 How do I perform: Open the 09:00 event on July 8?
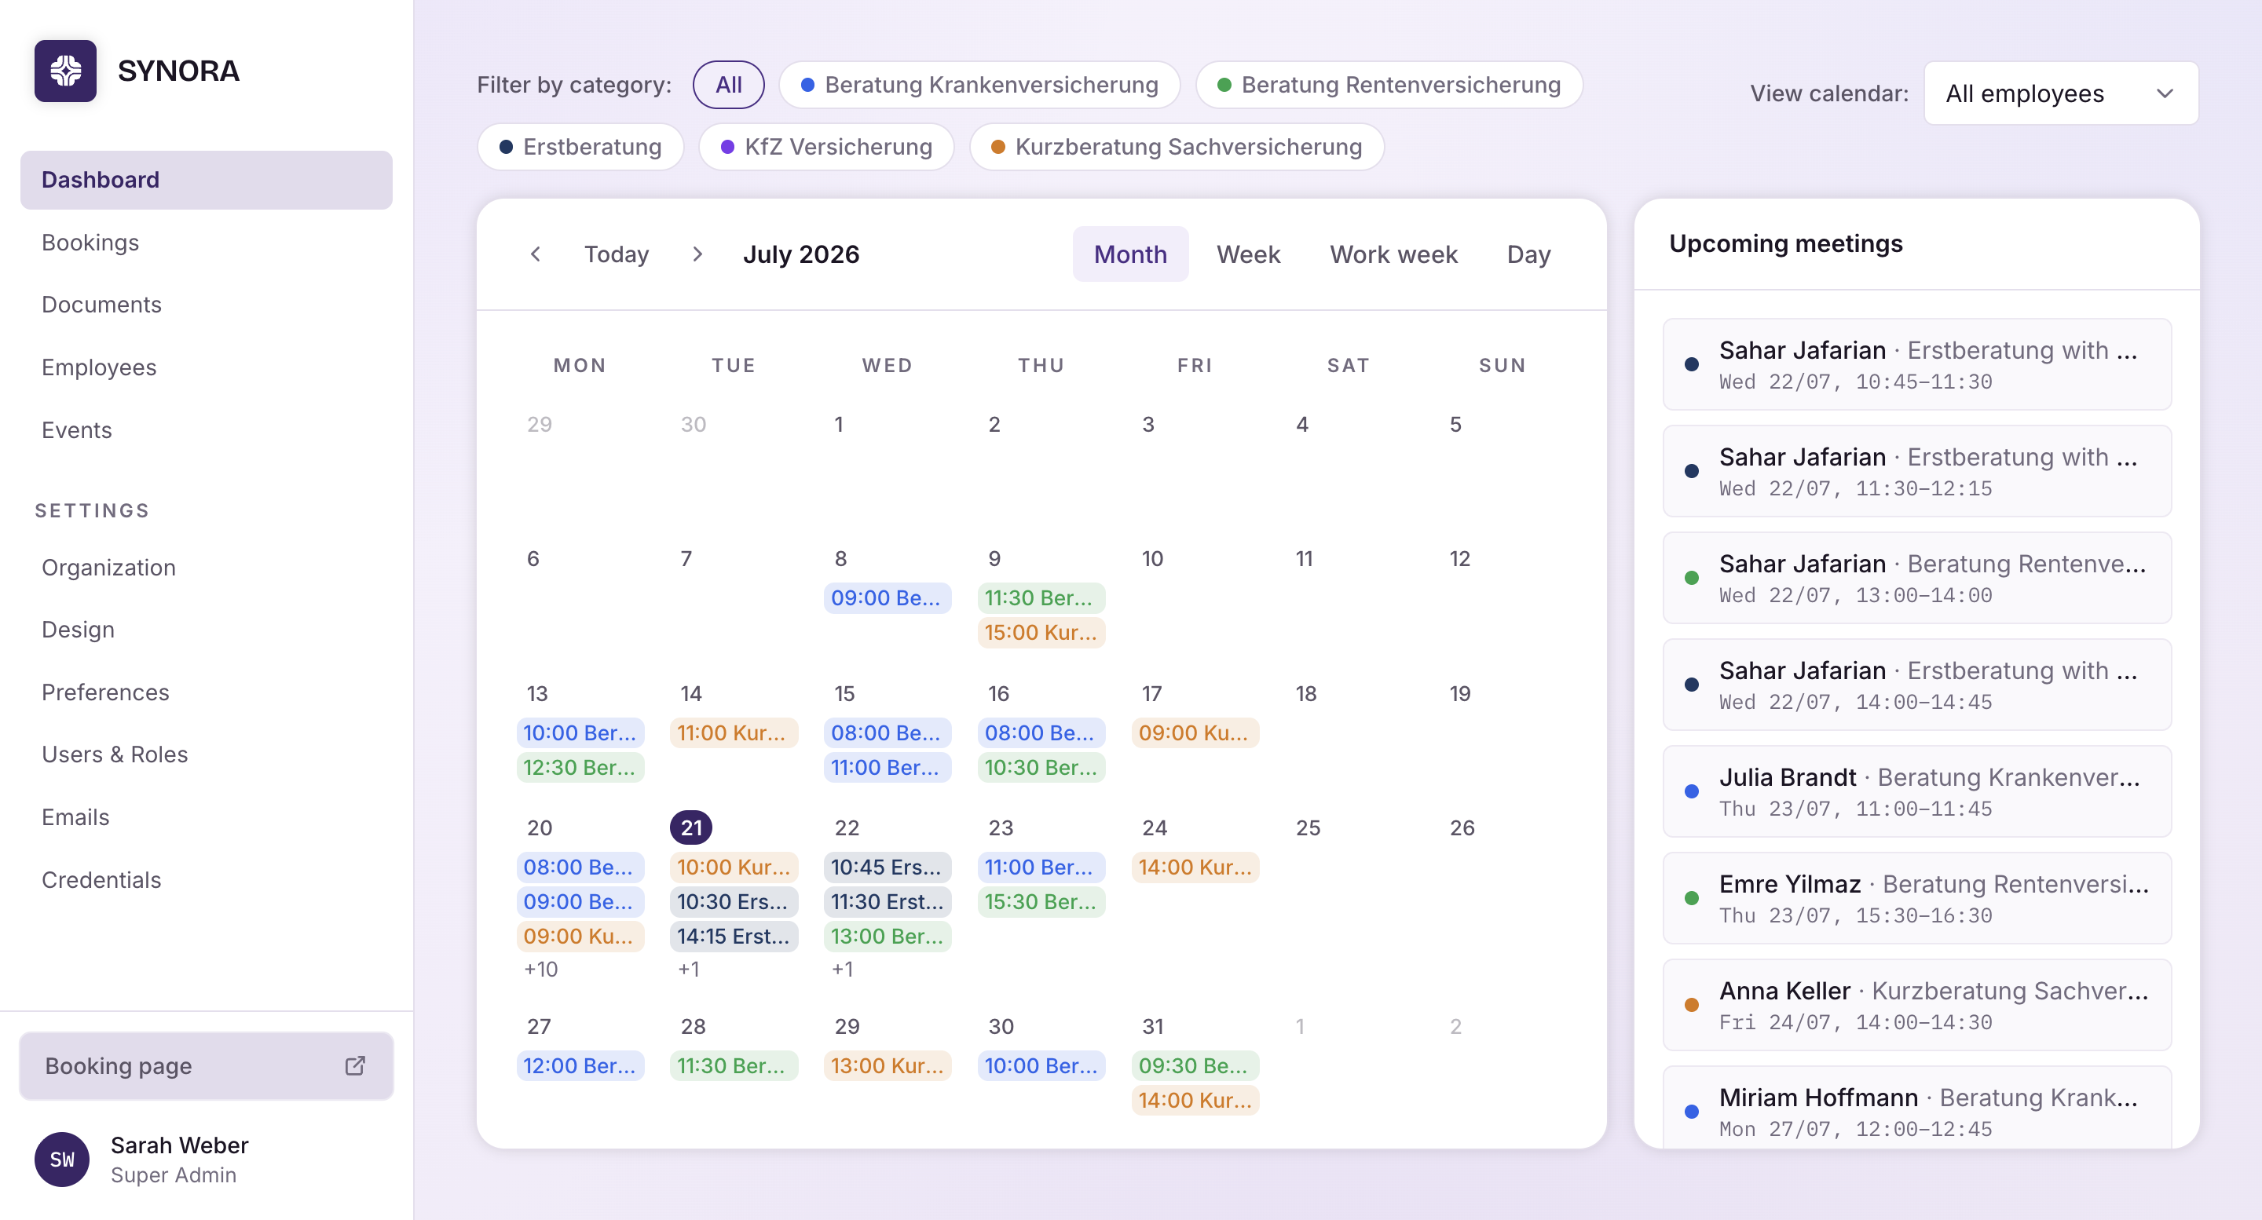(887, 597)
